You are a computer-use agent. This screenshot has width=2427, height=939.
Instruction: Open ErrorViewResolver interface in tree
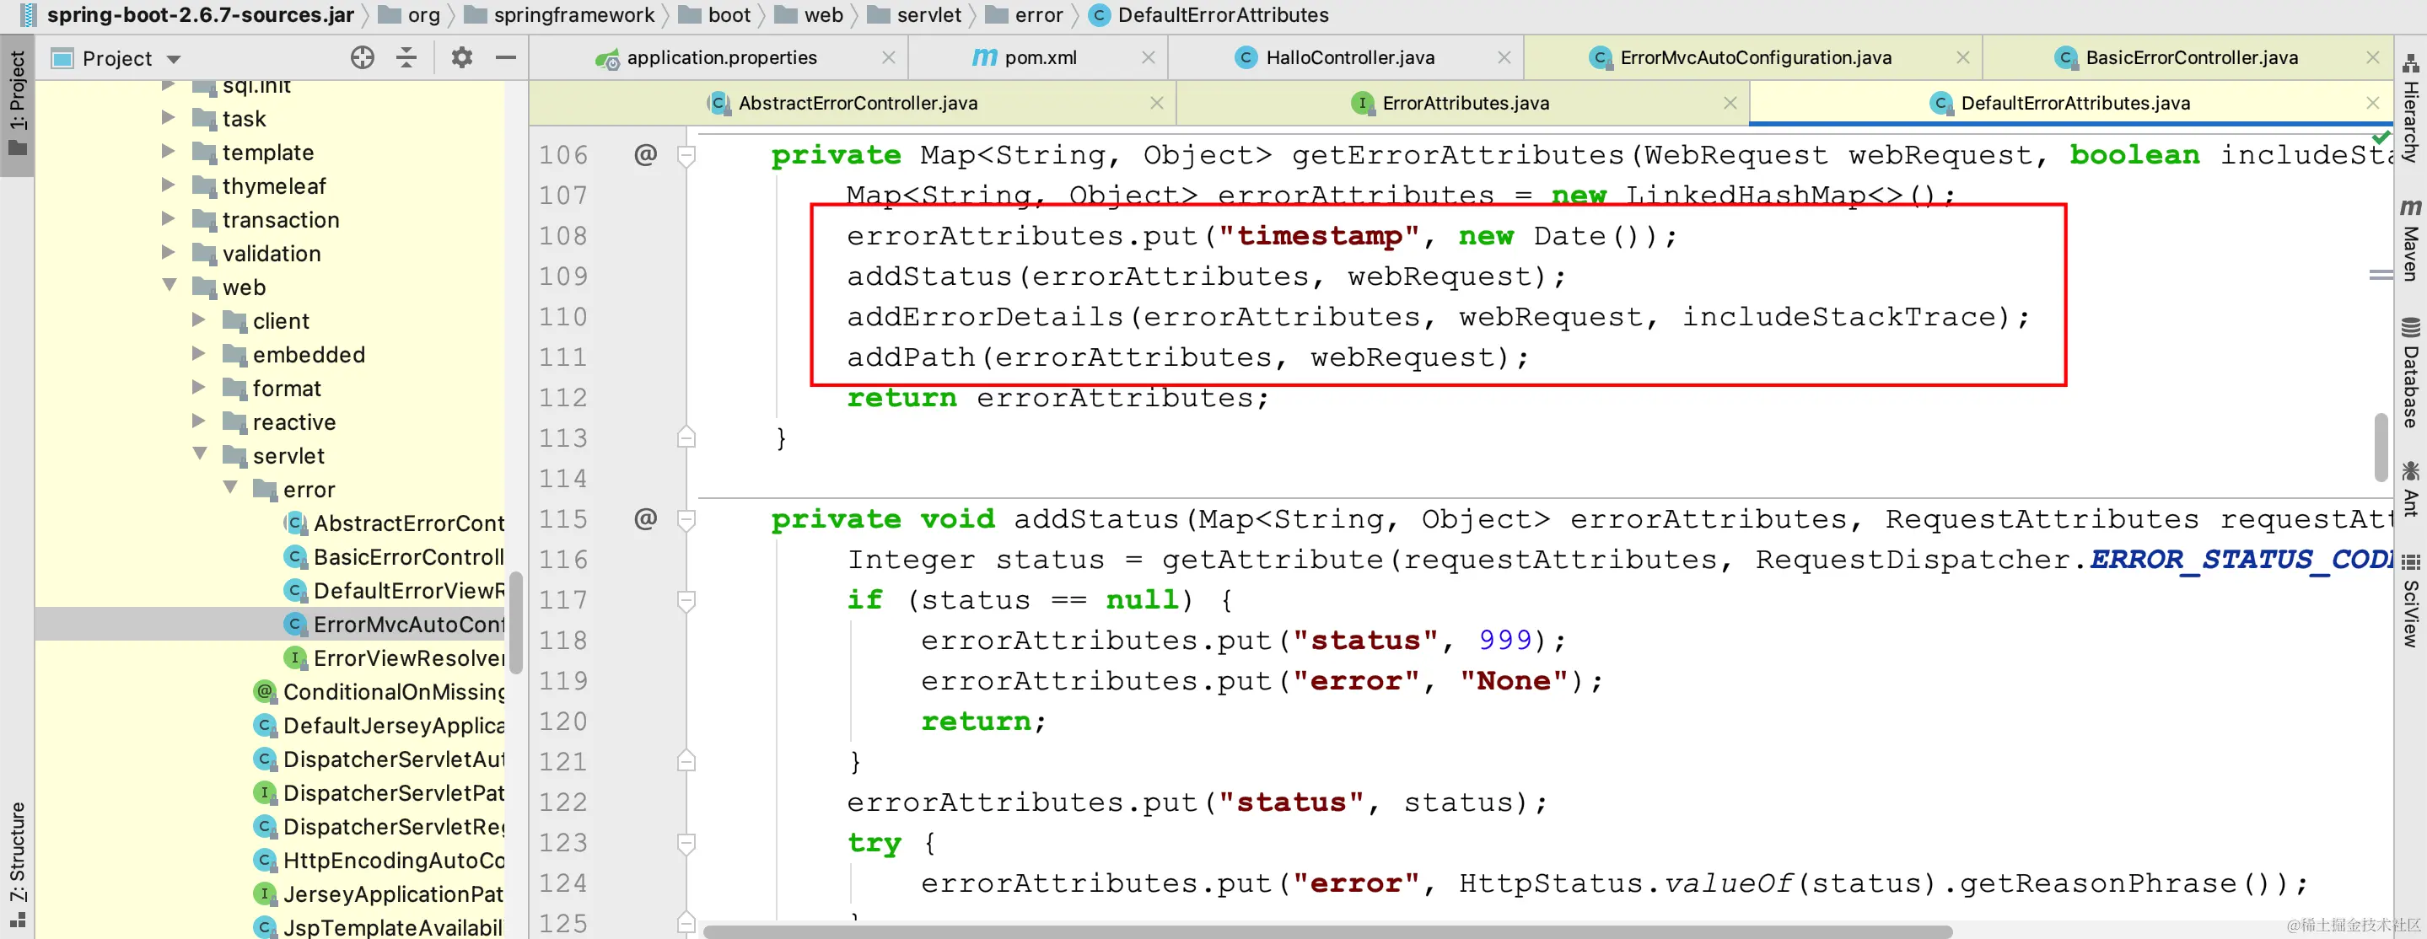394,658
